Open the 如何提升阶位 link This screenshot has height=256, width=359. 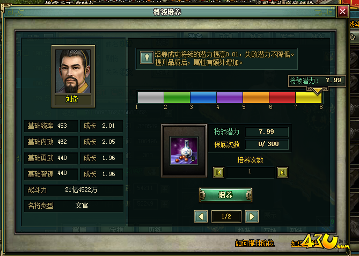coord(255,243)
